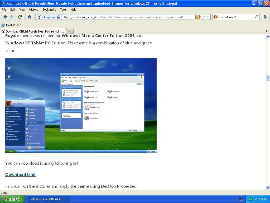Open the Windows start button

(x=12, y=199)
